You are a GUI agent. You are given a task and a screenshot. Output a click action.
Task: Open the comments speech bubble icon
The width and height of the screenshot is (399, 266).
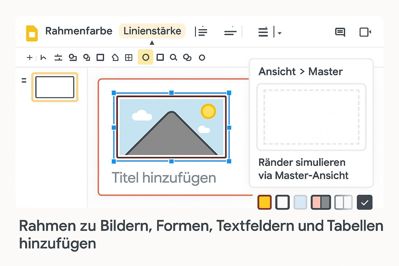click(x=340, y=32)
